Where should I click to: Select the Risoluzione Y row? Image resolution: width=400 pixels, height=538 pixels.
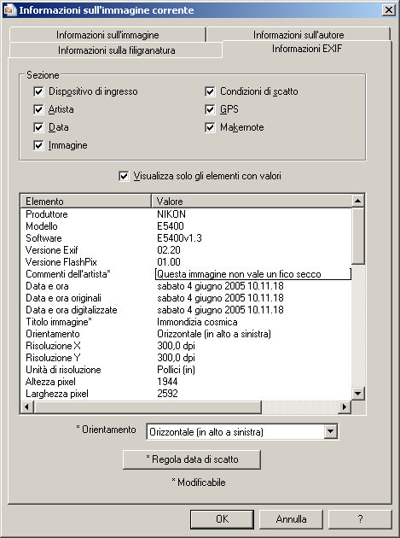[186, 358]
